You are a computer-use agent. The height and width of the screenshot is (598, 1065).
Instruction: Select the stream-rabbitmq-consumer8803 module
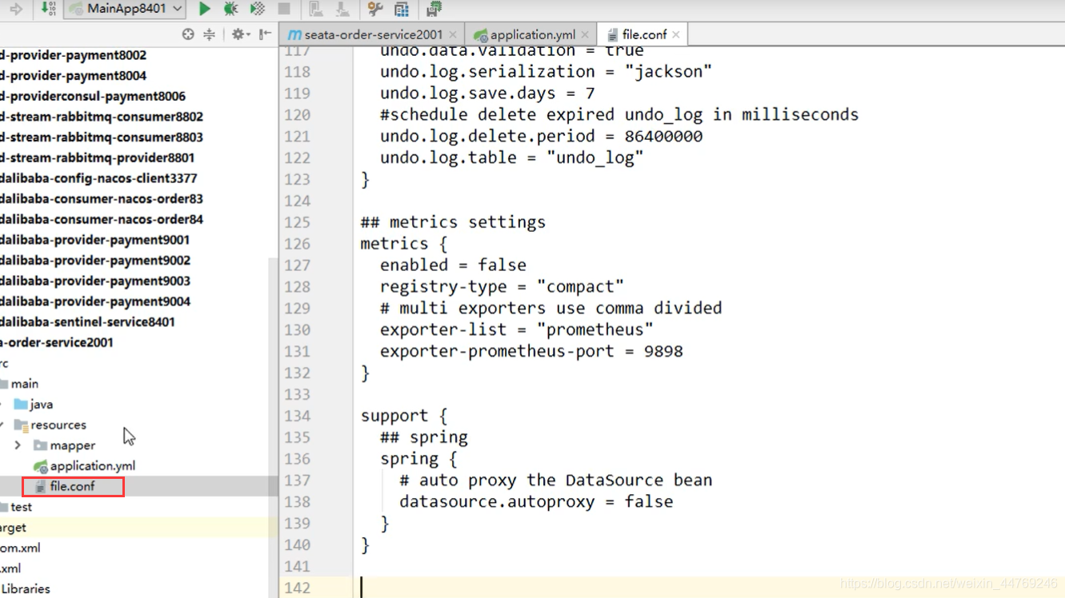tap(102, 138)
